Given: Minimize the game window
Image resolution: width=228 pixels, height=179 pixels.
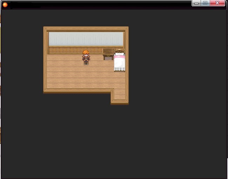Looking at the screenshot, I should click(196, 3).
